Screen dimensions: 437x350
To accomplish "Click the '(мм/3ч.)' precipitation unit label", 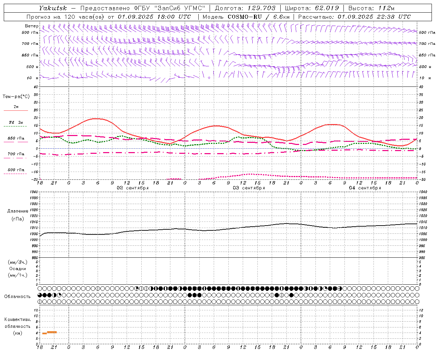I will click(x=18, y=262).
